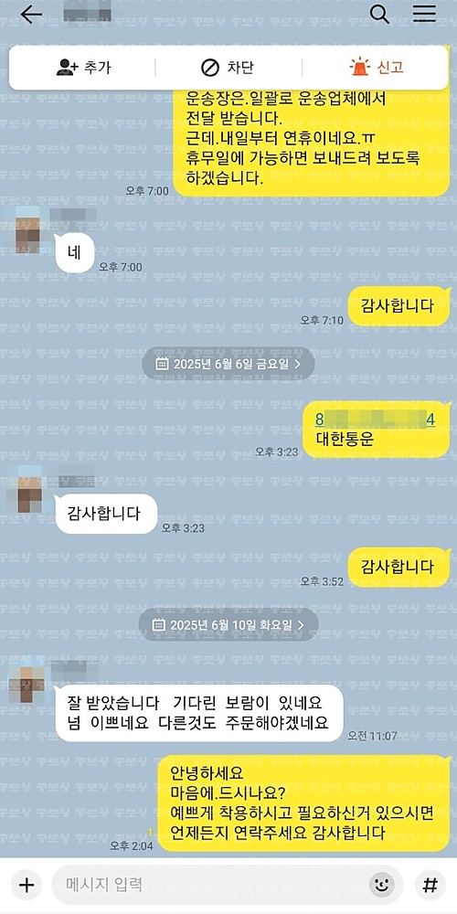Expand the June 10 2025 date chip
Screen dimensions: 457x914
click(x=228, y=625)
